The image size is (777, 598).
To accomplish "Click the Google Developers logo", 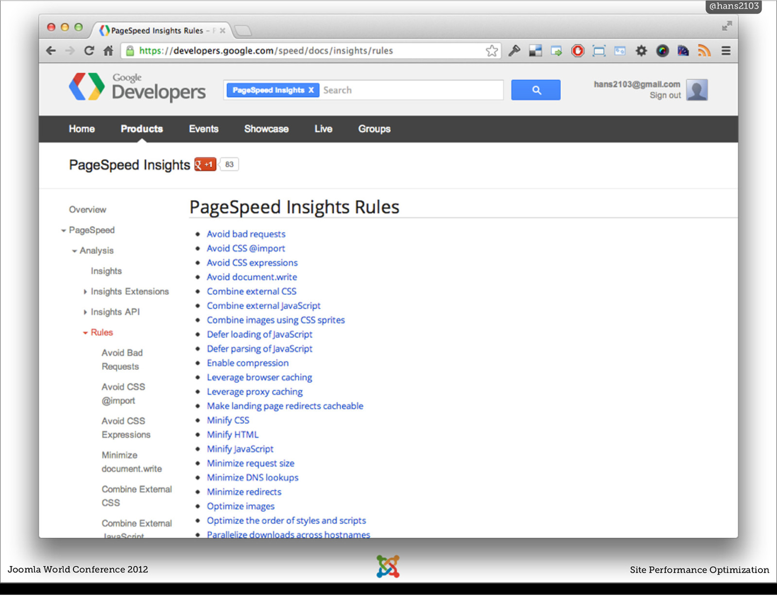I will 137,87.
